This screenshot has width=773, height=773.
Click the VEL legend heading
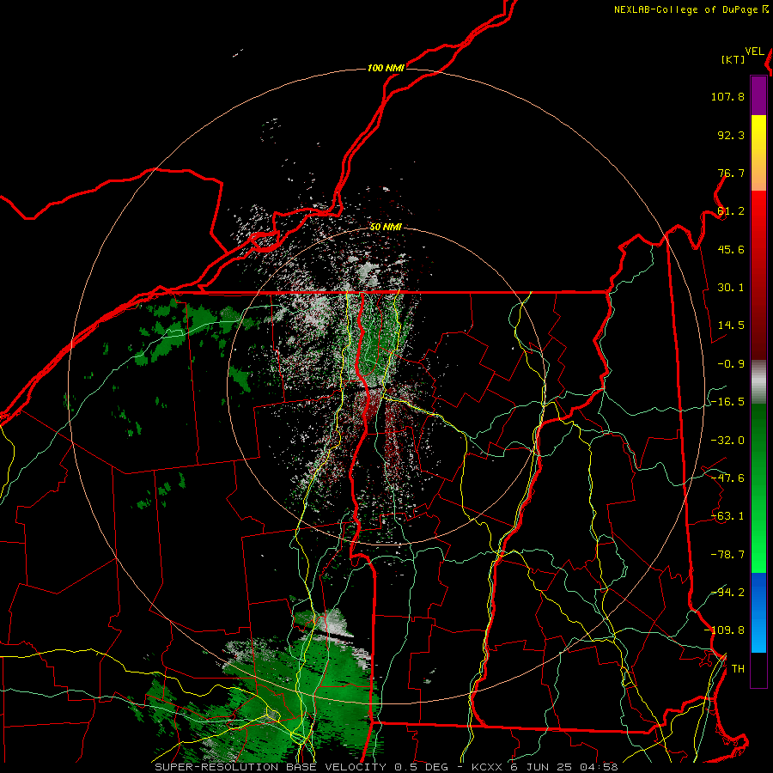[754, 52]
